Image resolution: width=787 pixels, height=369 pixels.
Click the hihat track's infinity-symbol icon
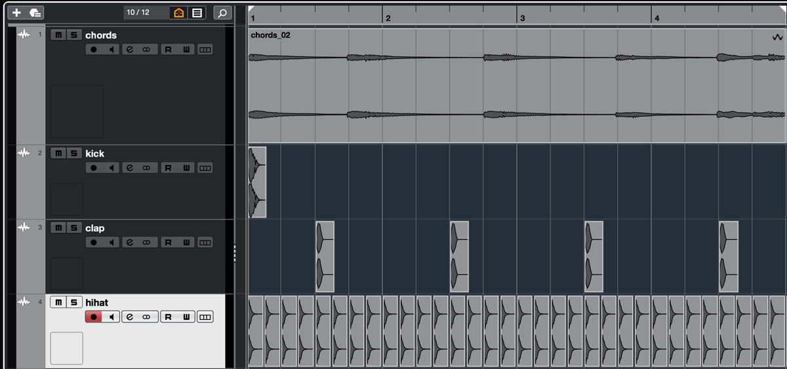(147, 317)
